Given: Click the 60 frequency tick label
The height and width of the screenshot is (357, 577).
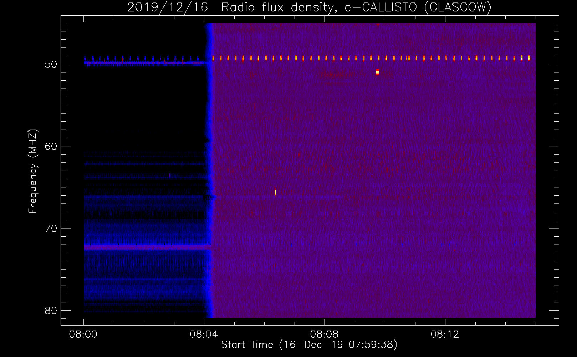Looking at the screenshot, I should pyautogui.click(x=51, y=146).
